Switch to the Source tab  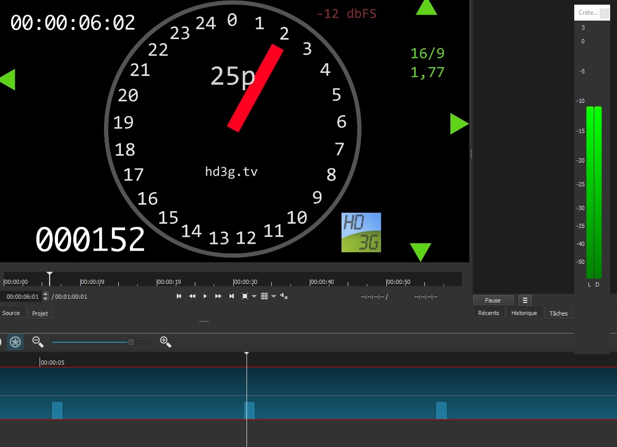tap(11, 313)
